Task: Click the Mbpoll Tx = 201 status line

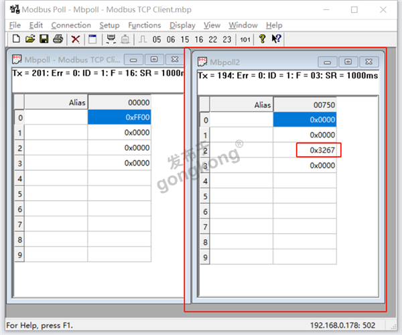Action: [x=98, y=73]
